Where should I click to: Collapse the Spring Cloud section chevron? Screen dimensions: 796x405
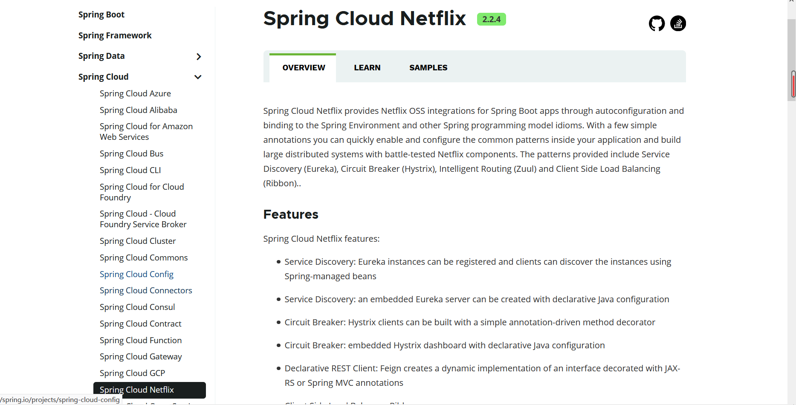pyautogui.click(x=198, y=77)
